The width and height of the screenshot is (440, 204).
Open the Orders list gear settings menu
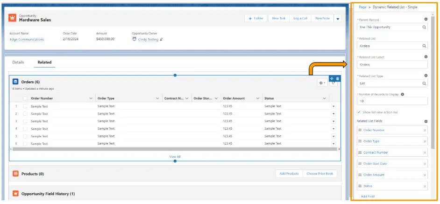(322, 83)
